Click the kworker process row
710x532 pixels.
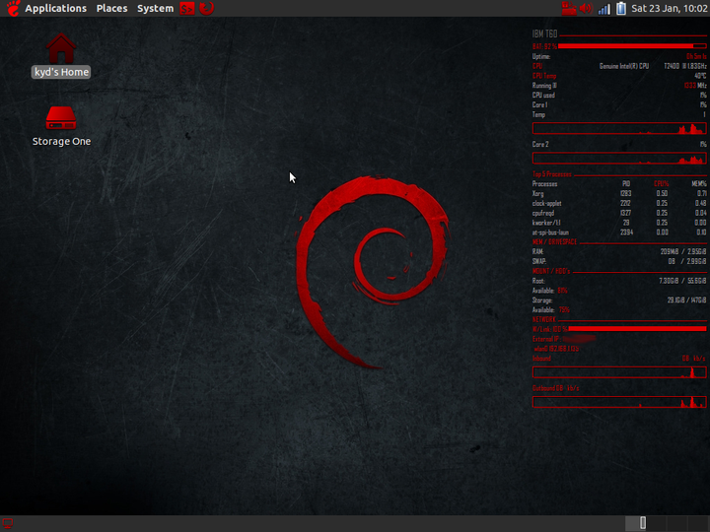[x=619, y=223]
